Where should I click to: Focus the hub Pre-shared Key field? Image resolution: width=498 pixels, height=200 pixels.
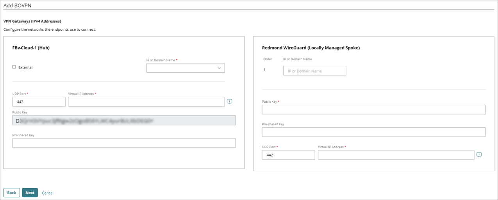pos(124,143)
